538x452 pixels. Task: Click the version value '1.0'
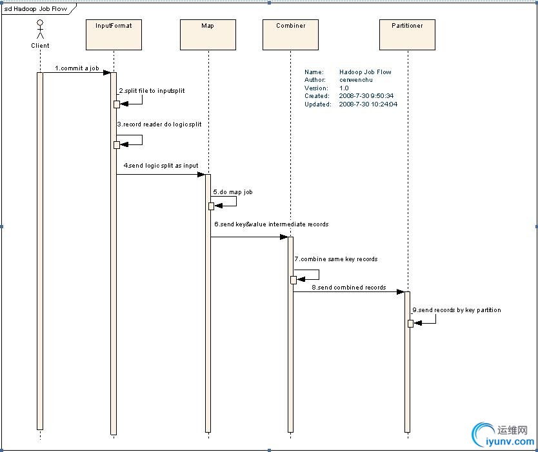pyautogui.click(x=344, y=88)
